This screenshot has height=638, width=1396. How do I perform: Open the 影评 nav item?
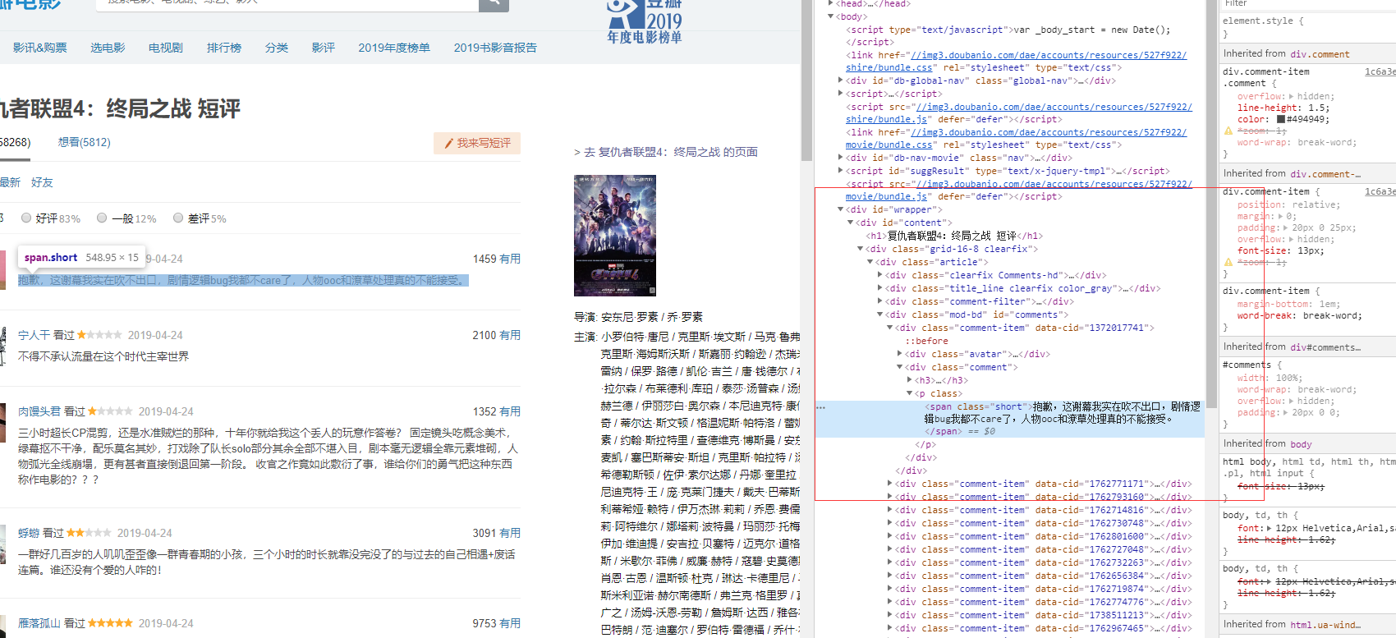point(324,48)
